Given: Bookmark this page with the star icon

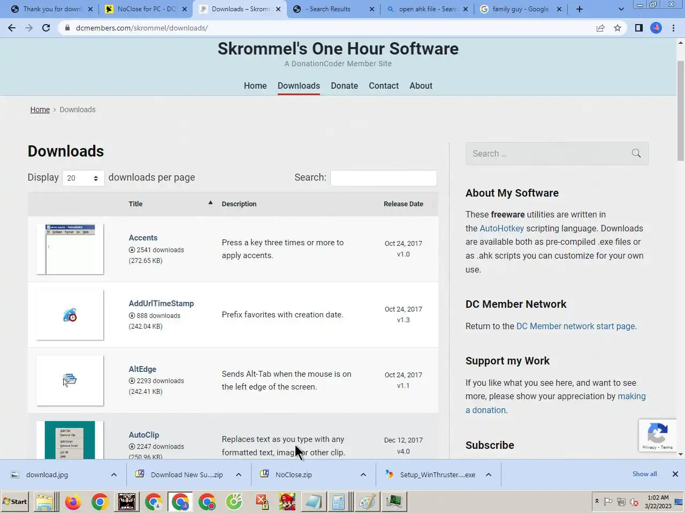Looking at the screenshot, I should [618, 28].
